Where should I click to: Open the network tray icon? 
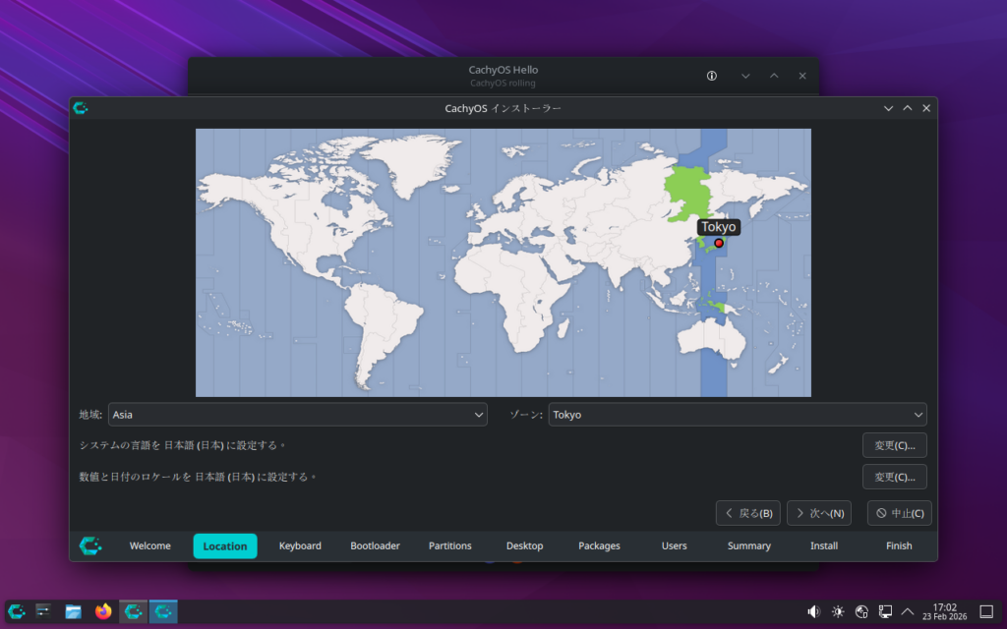[885, 611]
